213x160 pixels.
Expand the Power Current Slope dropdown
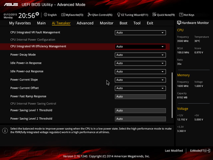click(140, 80)
